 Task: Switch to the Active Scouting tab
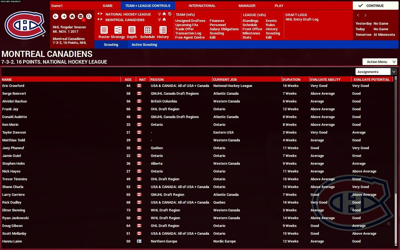[144, 44]
